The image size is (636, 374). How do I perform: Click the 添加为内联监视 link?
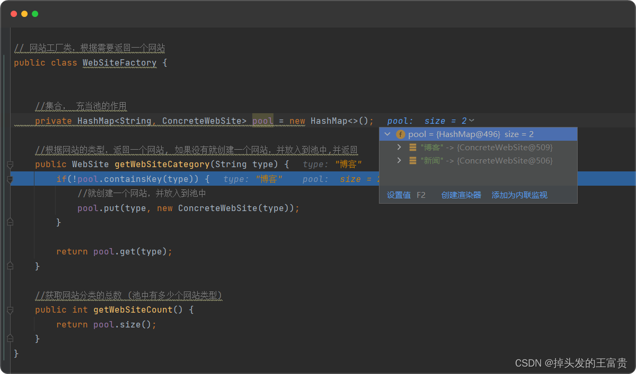(519, 195)
